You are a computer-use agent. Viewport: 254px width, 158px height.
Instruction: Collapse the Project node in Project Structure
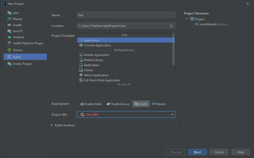187,19
